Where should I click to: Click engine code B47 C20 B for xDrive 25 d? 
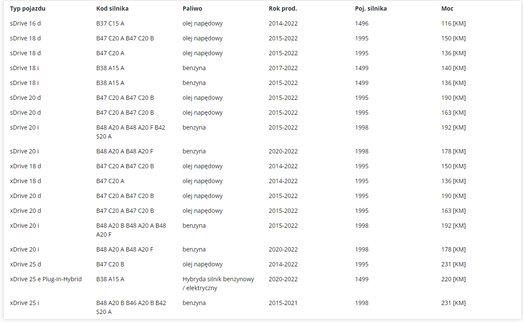point(110,264)
